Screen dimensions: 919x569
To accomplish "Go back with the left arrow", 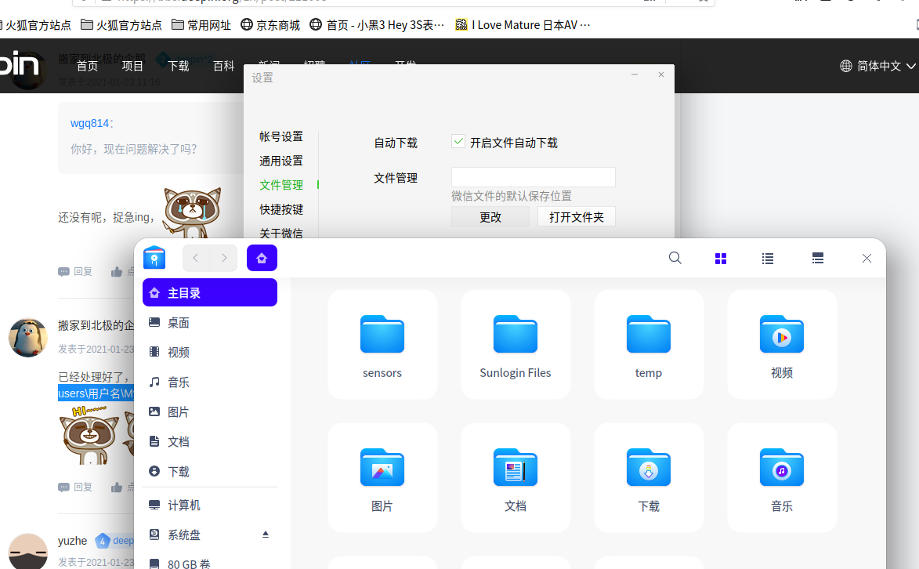I will 196,258.
